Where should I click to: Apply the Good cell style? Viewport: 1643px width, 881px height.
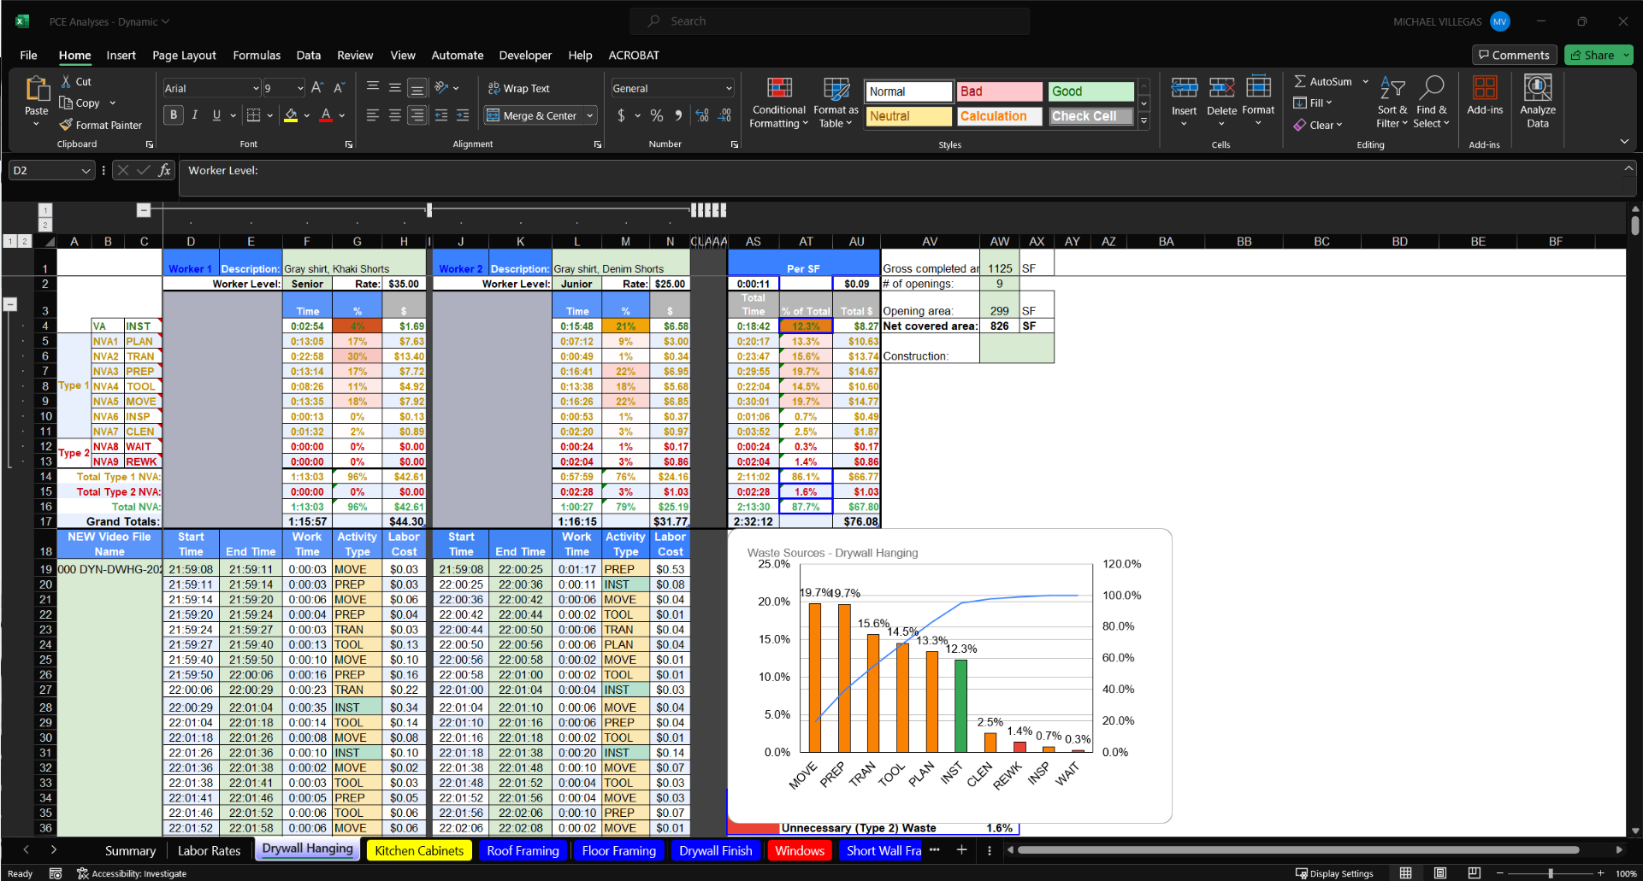coord(1091,91)
